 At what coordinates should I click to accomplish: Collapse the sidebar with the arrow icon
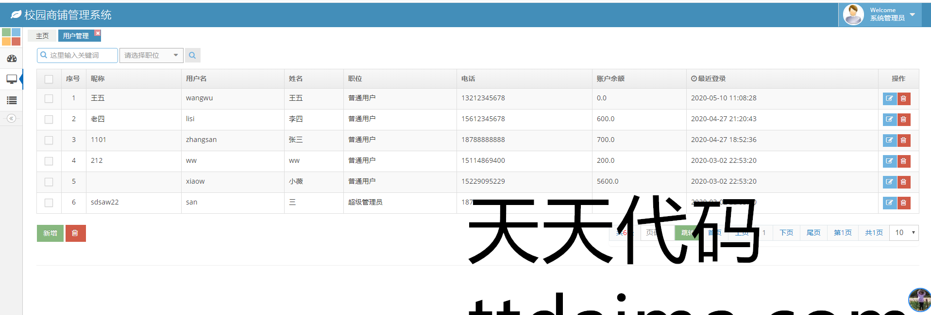12,118
